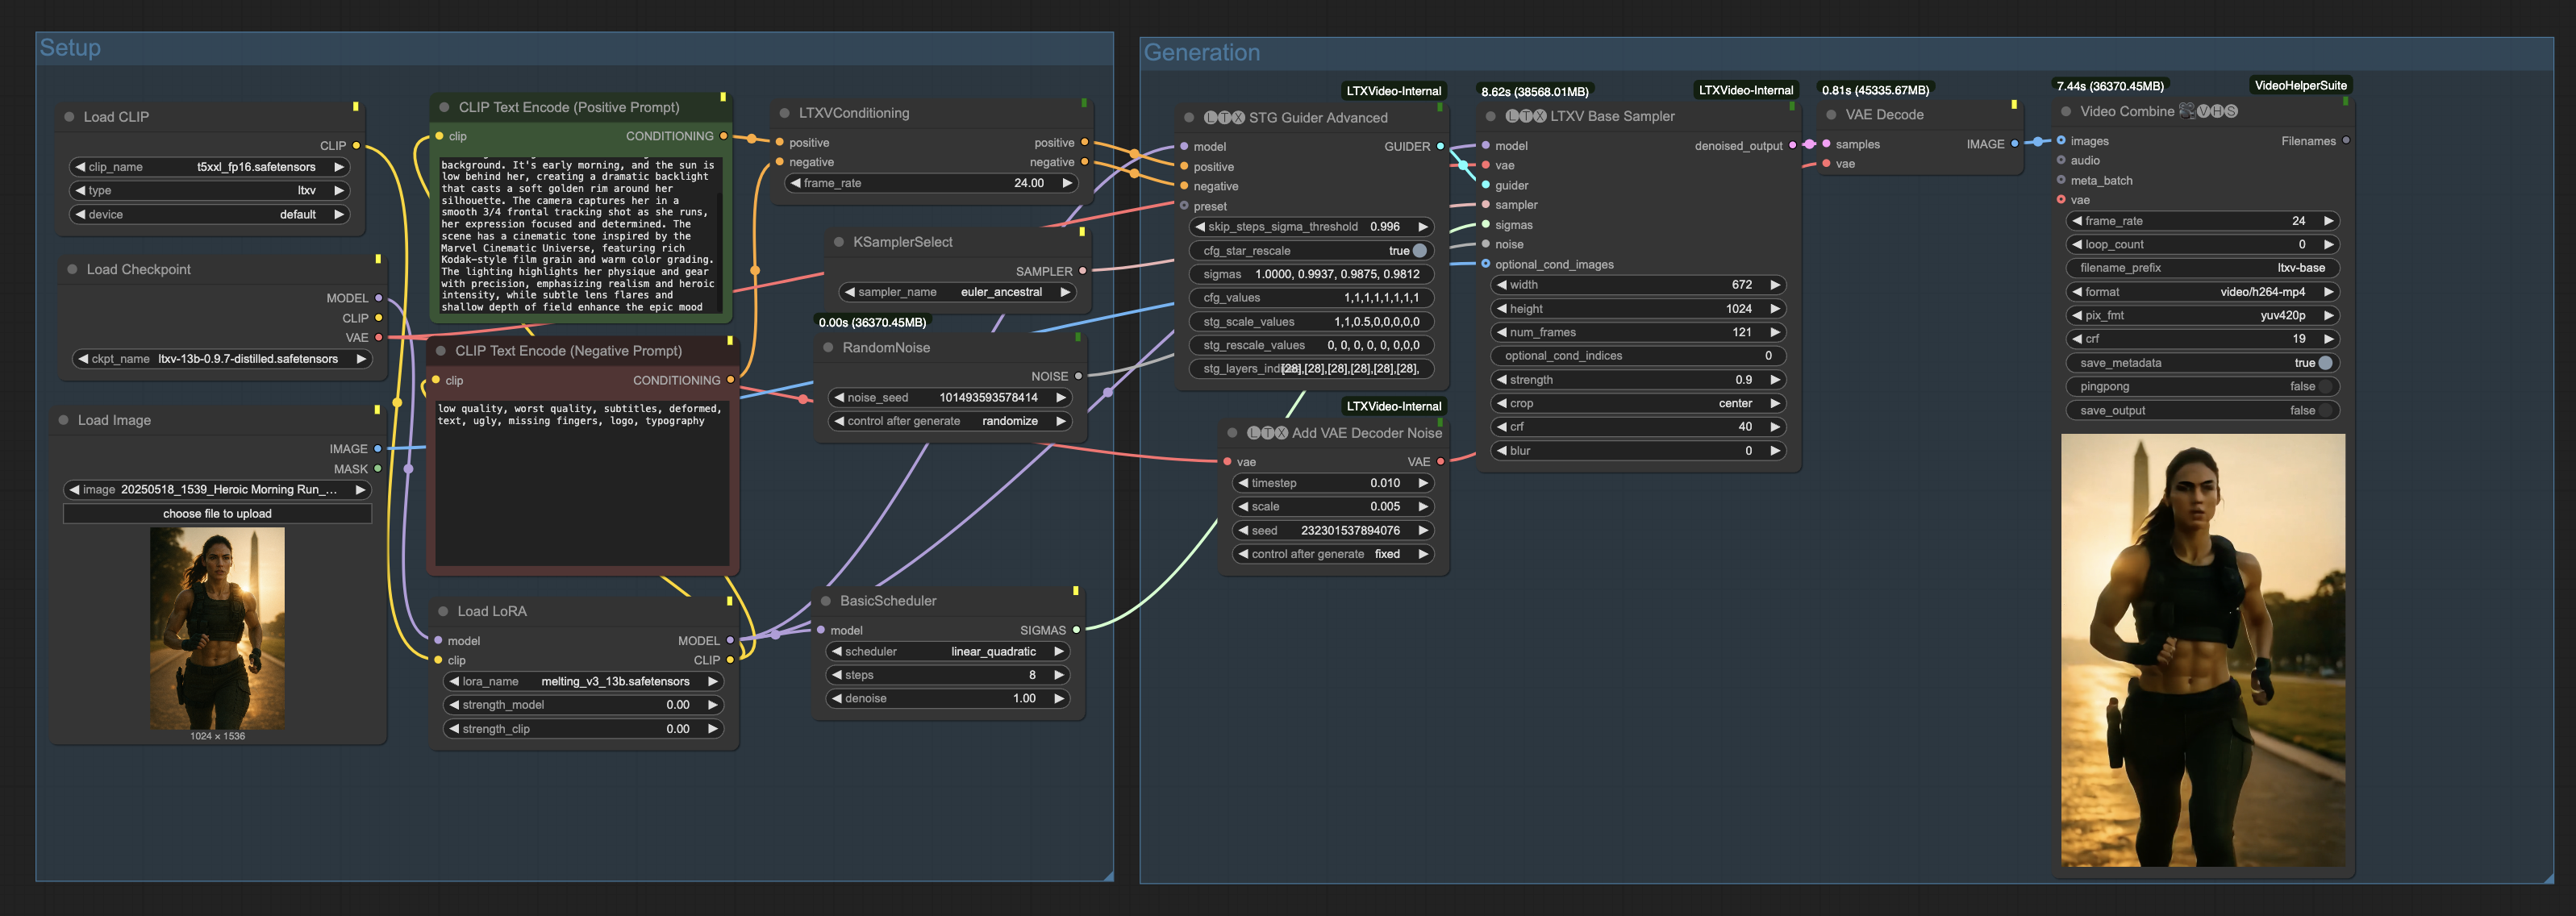Image resolution: width=2576 pixels, height=916 pixels.
Task: Enable the pingpong toggle
Action: pos(2325,387)
